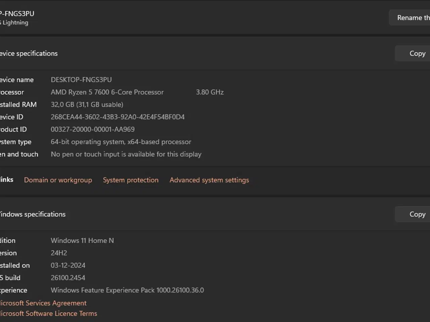Open System protection link
430x322 pixels.
(x=131, y=180)
